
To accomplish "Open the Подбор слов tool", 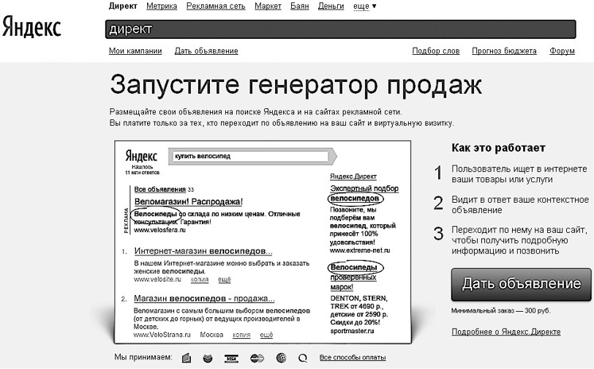I will (436, 51).
